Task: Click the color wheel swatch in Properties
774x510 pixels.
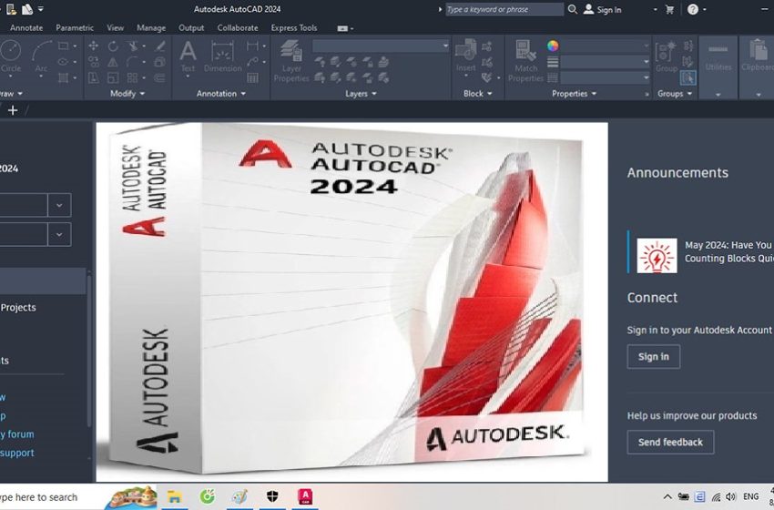Action: (553, 46)
